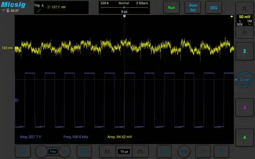The width and height of the screenshot is (255, 159).
Task: Open the channel 1 50 mV settings
Action: [245, 20]
